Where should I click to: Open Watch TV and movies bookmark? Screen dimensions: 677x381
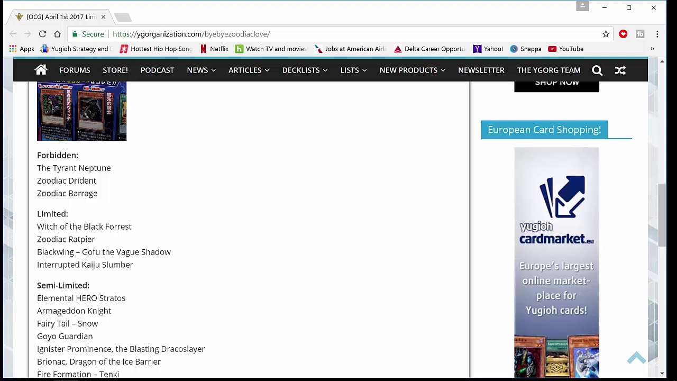click(271, 49)
